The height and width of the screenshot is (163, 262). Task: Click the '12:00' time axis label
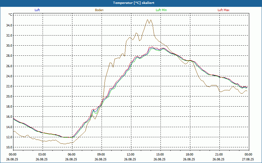(131, 155)
